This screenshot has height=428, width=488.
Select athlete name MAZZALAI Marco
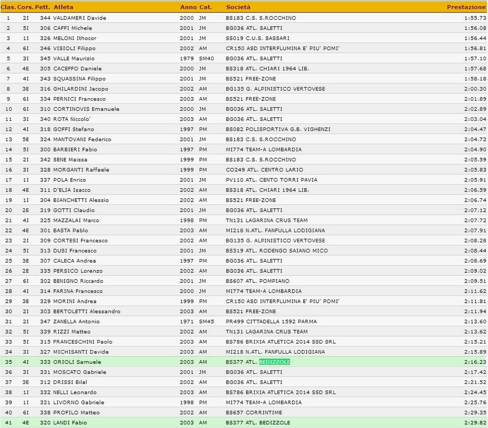pyautogui.click(x=76, y=221)
